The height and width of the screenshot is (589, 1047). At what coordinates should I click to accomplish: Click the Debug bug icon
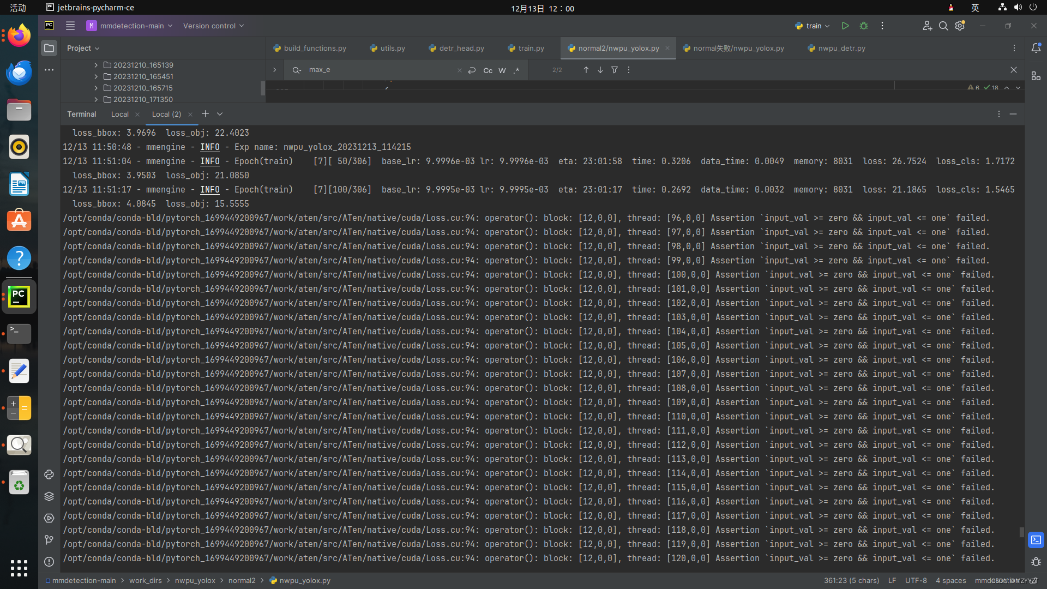coord(864,26)
